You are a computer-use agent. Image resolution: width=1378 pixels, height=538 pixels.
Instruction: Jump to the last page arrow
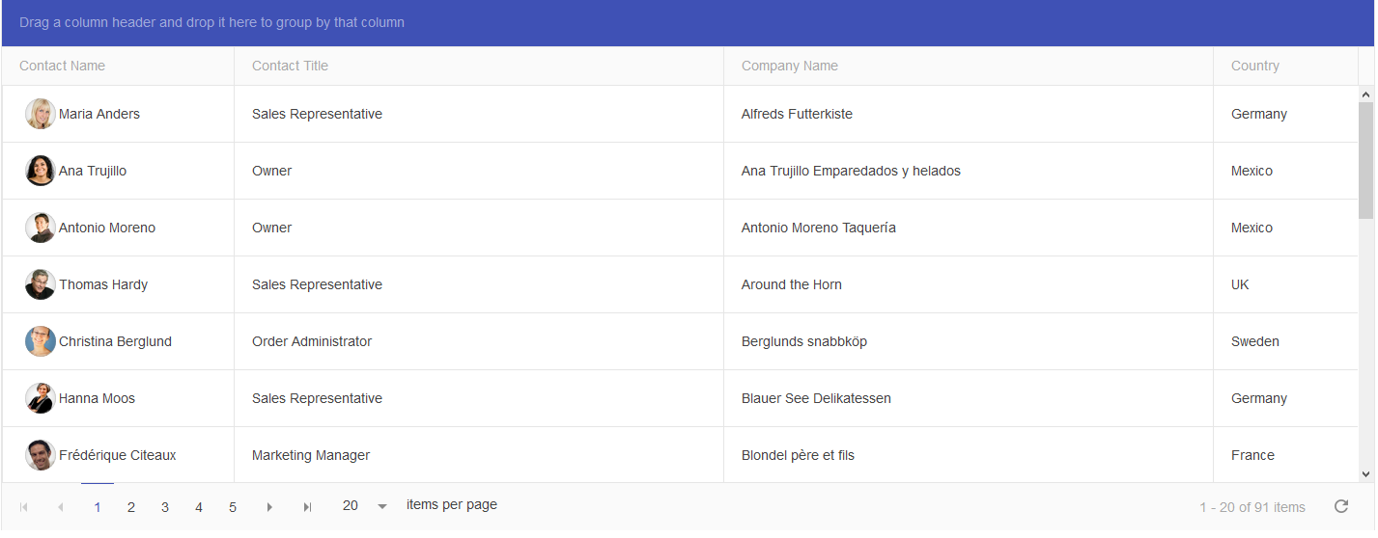pyautogui.click(x=307, y=507)
